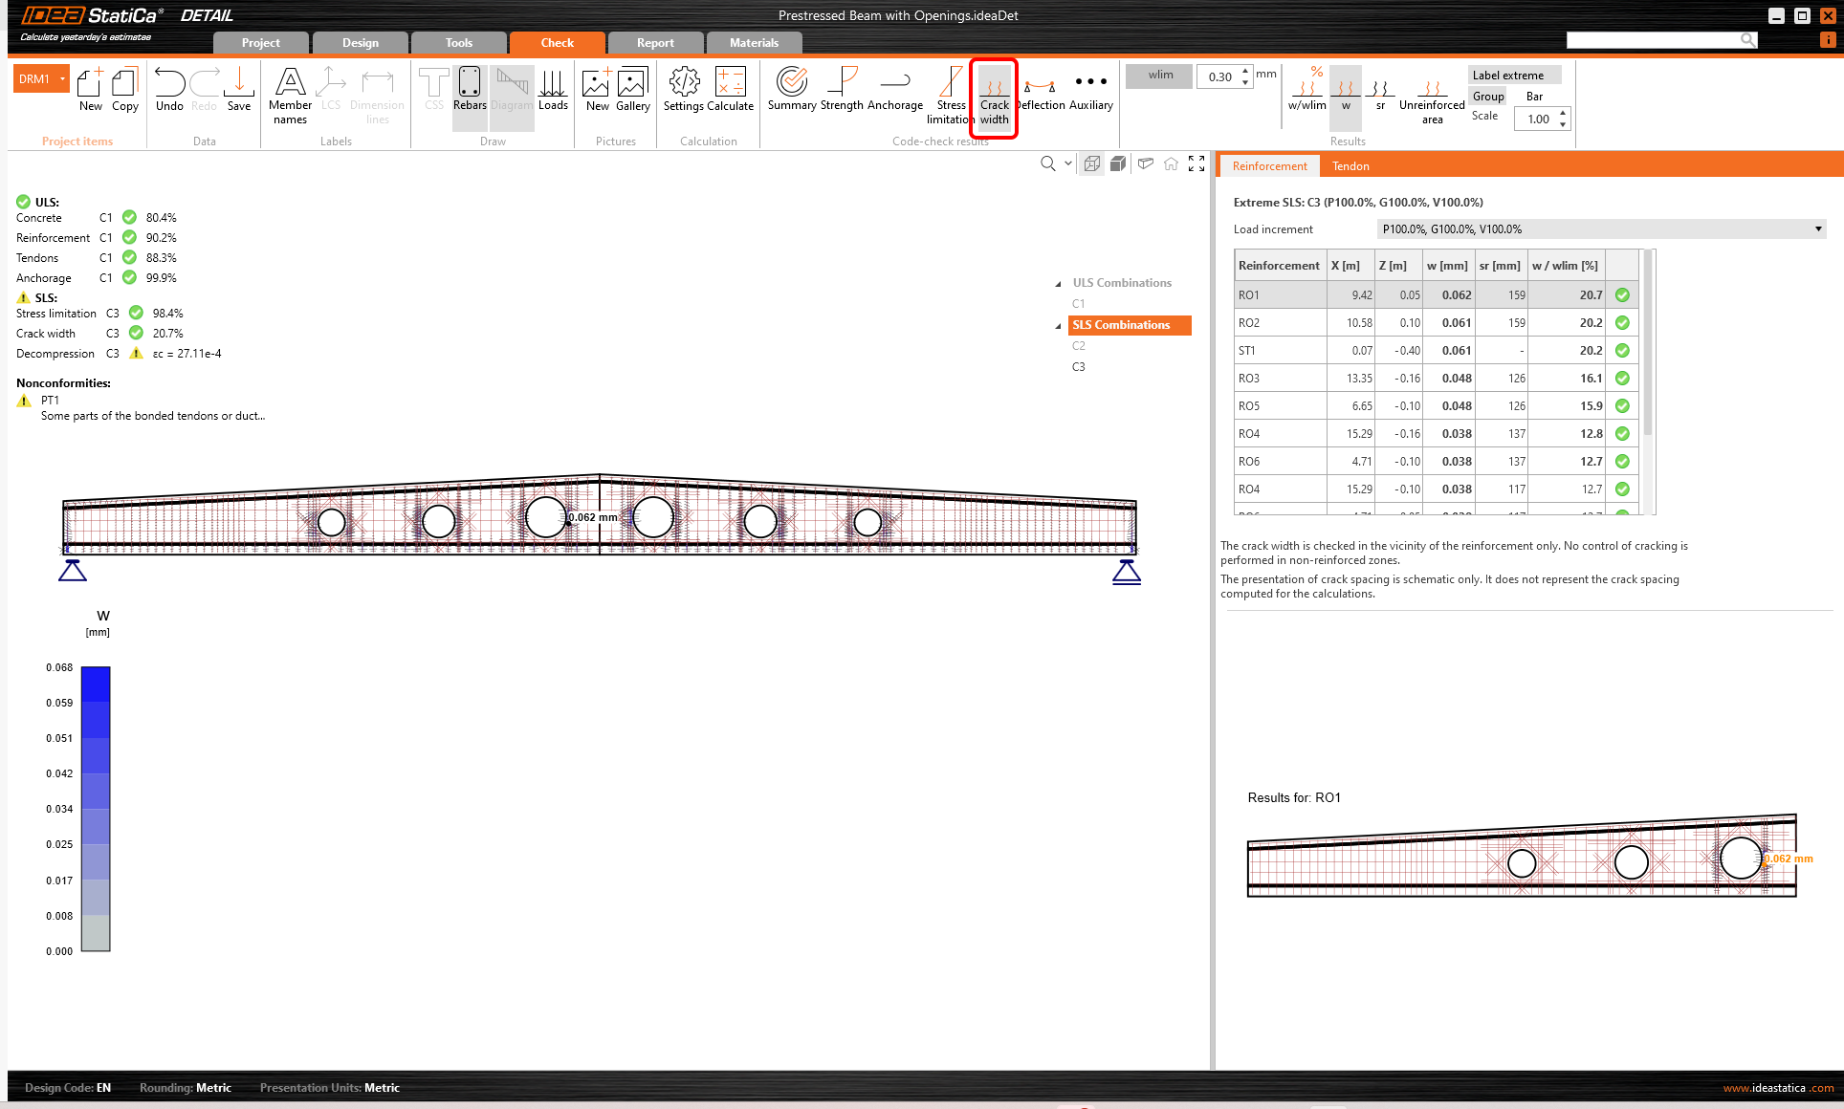Open the www.ideastatica.com link
1844x1109 pixels.
coord(1777,1088)
